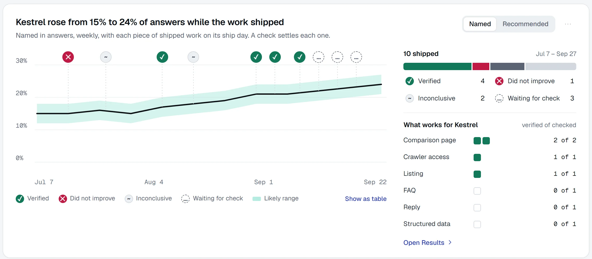Image resolution: width=592 pixels, height=259 pixels.
Task: Switch to the Recommended tab
Action: [525, 24]
